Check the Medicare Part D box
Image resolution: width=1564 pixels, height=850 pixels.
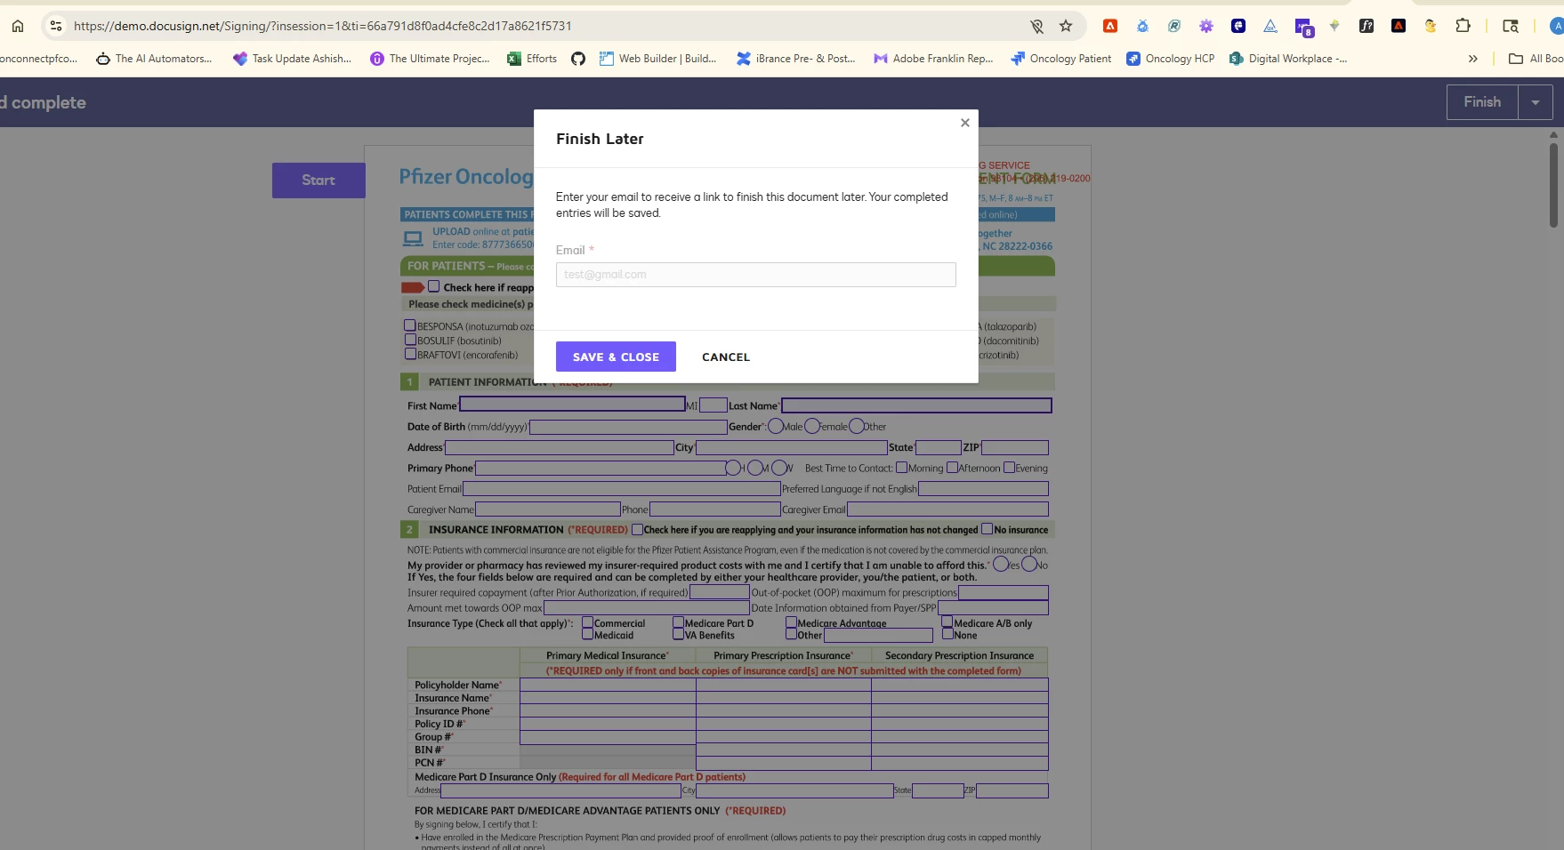point(679,622)
